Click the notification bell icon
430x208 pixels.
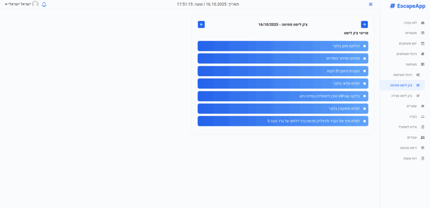(x=45, y=4)
